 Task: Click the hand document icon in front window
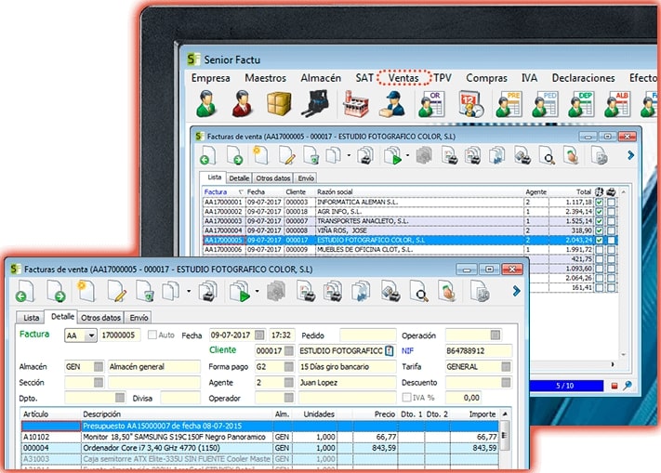tap(447, 292)
